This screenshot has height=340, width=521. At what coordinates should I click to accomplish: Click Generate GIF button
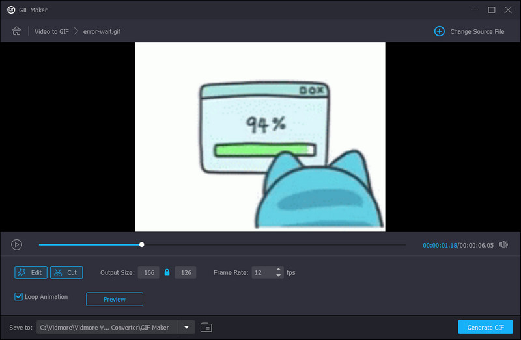click(485, 328)
